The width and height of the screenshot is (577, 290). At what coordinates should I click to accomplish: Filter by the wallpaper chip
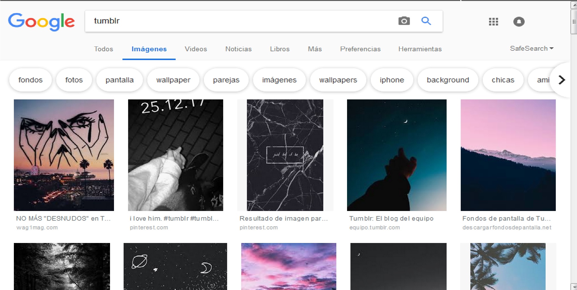[x=173, y=80]
